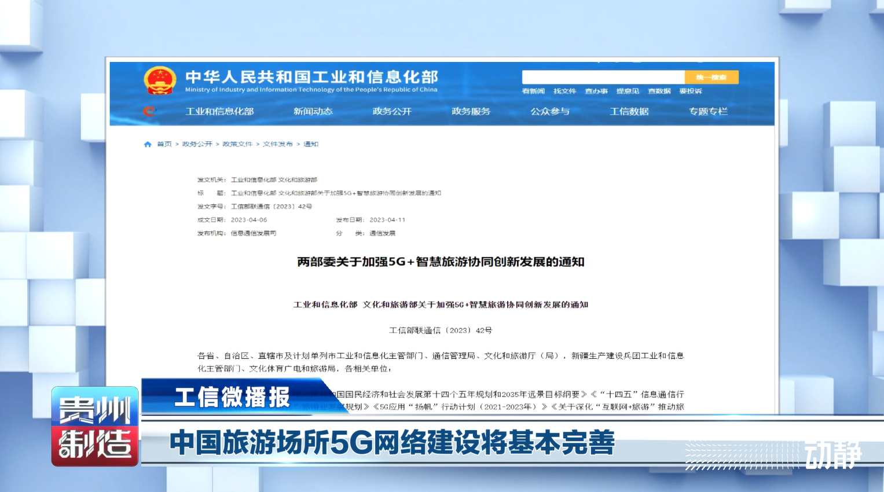
Task: Click 通知 at the breadcrumb end
Action: point(311,144)
